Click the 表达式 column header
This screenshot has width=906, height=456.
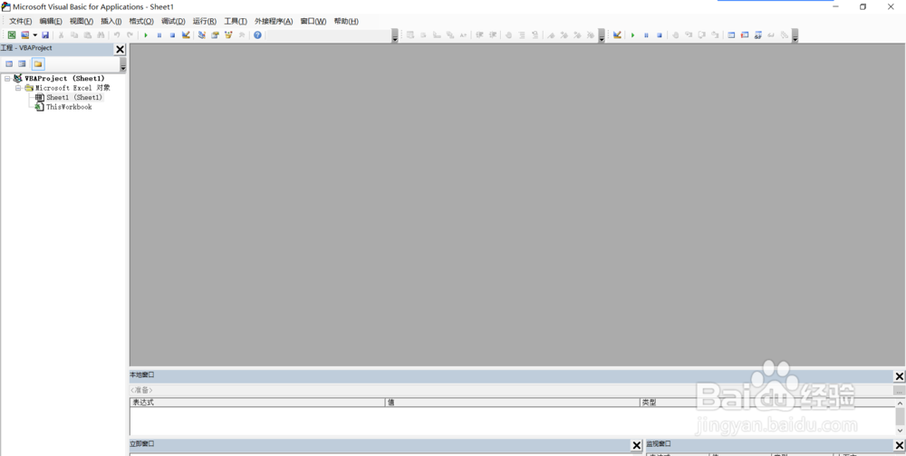(x=257, y=403)
